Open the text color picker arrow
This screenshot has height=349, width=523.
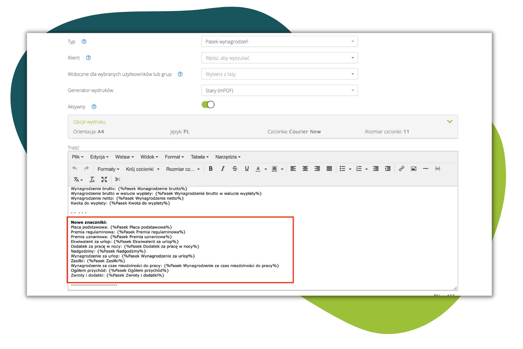point(266,169)
